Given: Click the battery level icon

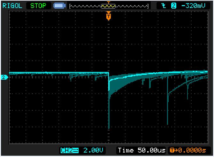Looking at the screenshot, I should (59, 6).
